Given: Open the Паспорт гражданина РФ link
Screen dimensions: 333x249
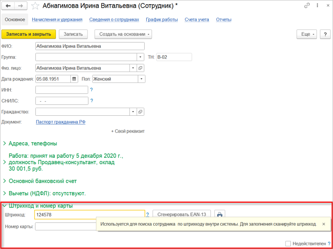Looking at the screenshot, I should coord(61,122).
